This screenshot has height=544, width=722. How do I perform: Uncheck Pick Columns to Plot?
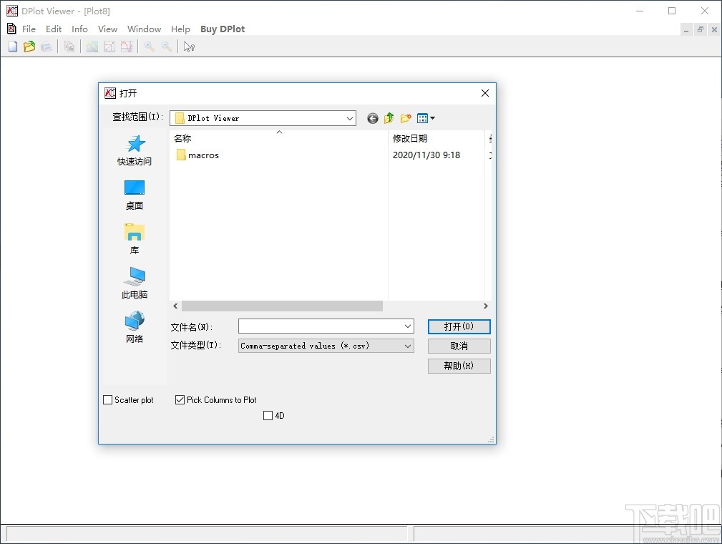180,399
